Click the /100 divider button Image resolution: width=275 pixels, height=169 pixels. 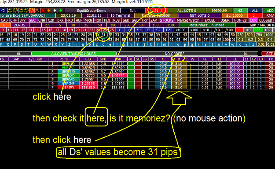(x=229, y=30)
